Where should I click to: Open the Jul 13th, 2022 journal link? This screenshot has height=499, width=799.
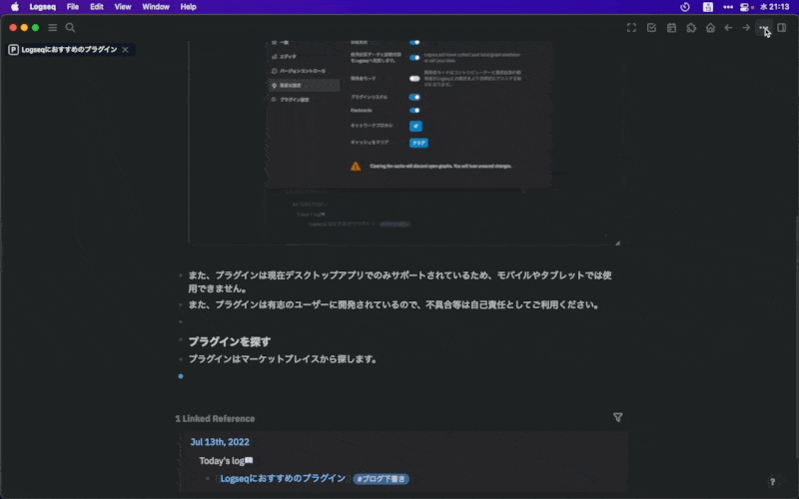point(220,442)
